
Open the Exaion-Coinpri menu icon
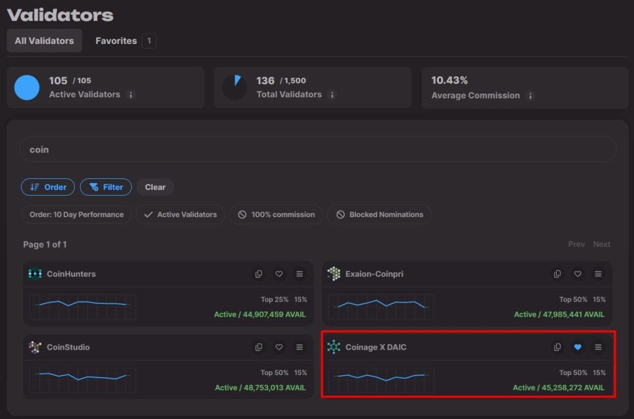click(598, 274)
